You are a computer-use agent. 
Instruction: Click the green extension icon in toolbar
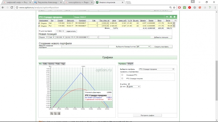pyautogui.click(x=184, y=8)
